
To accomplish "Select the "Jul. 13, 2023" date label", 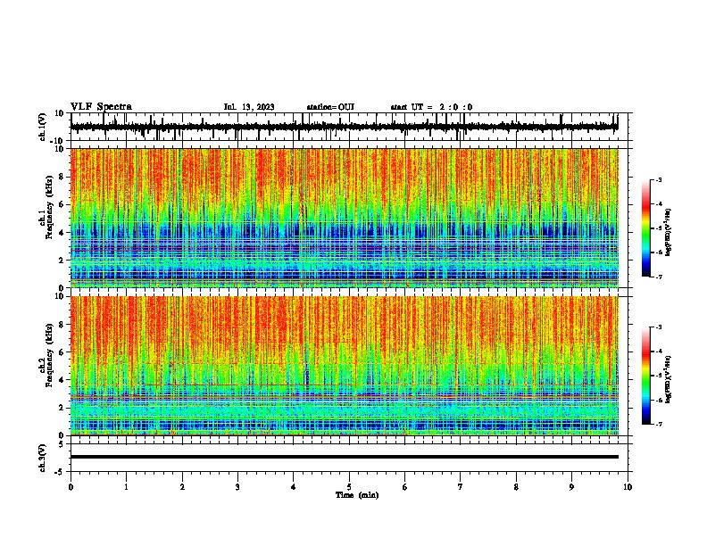I will (x=249, y=107).
